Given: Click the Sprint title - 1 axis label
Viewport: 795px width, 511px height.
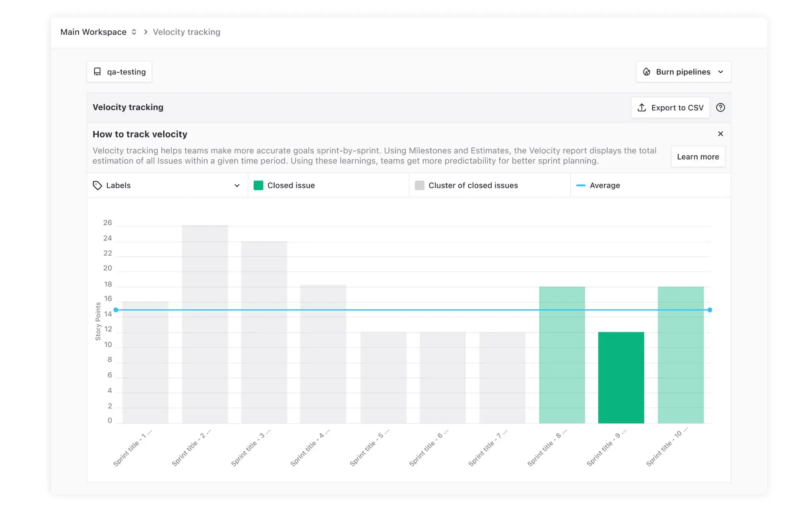Looking at the screenshot, I should pyautogui.click(x=132, y=448).
